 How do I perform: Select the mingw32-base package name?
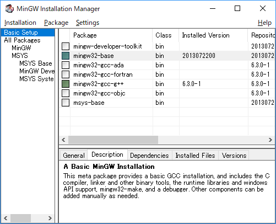(x=94, y=56)
